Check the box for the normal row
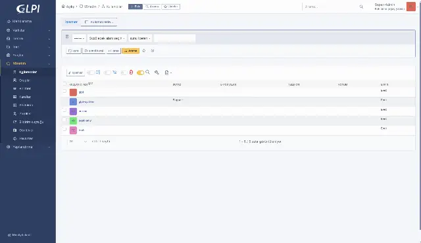Screen dimensions: 421x243 coord(64,110)
